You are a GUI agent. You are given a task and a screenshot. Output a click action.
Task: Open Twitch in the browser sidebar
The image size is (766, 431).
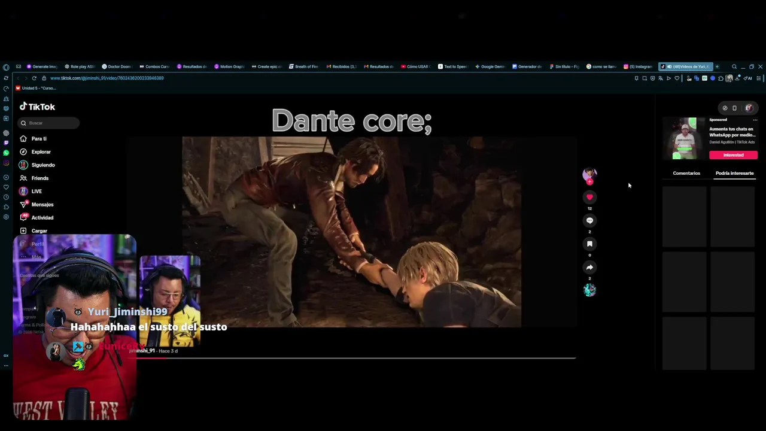6,142
